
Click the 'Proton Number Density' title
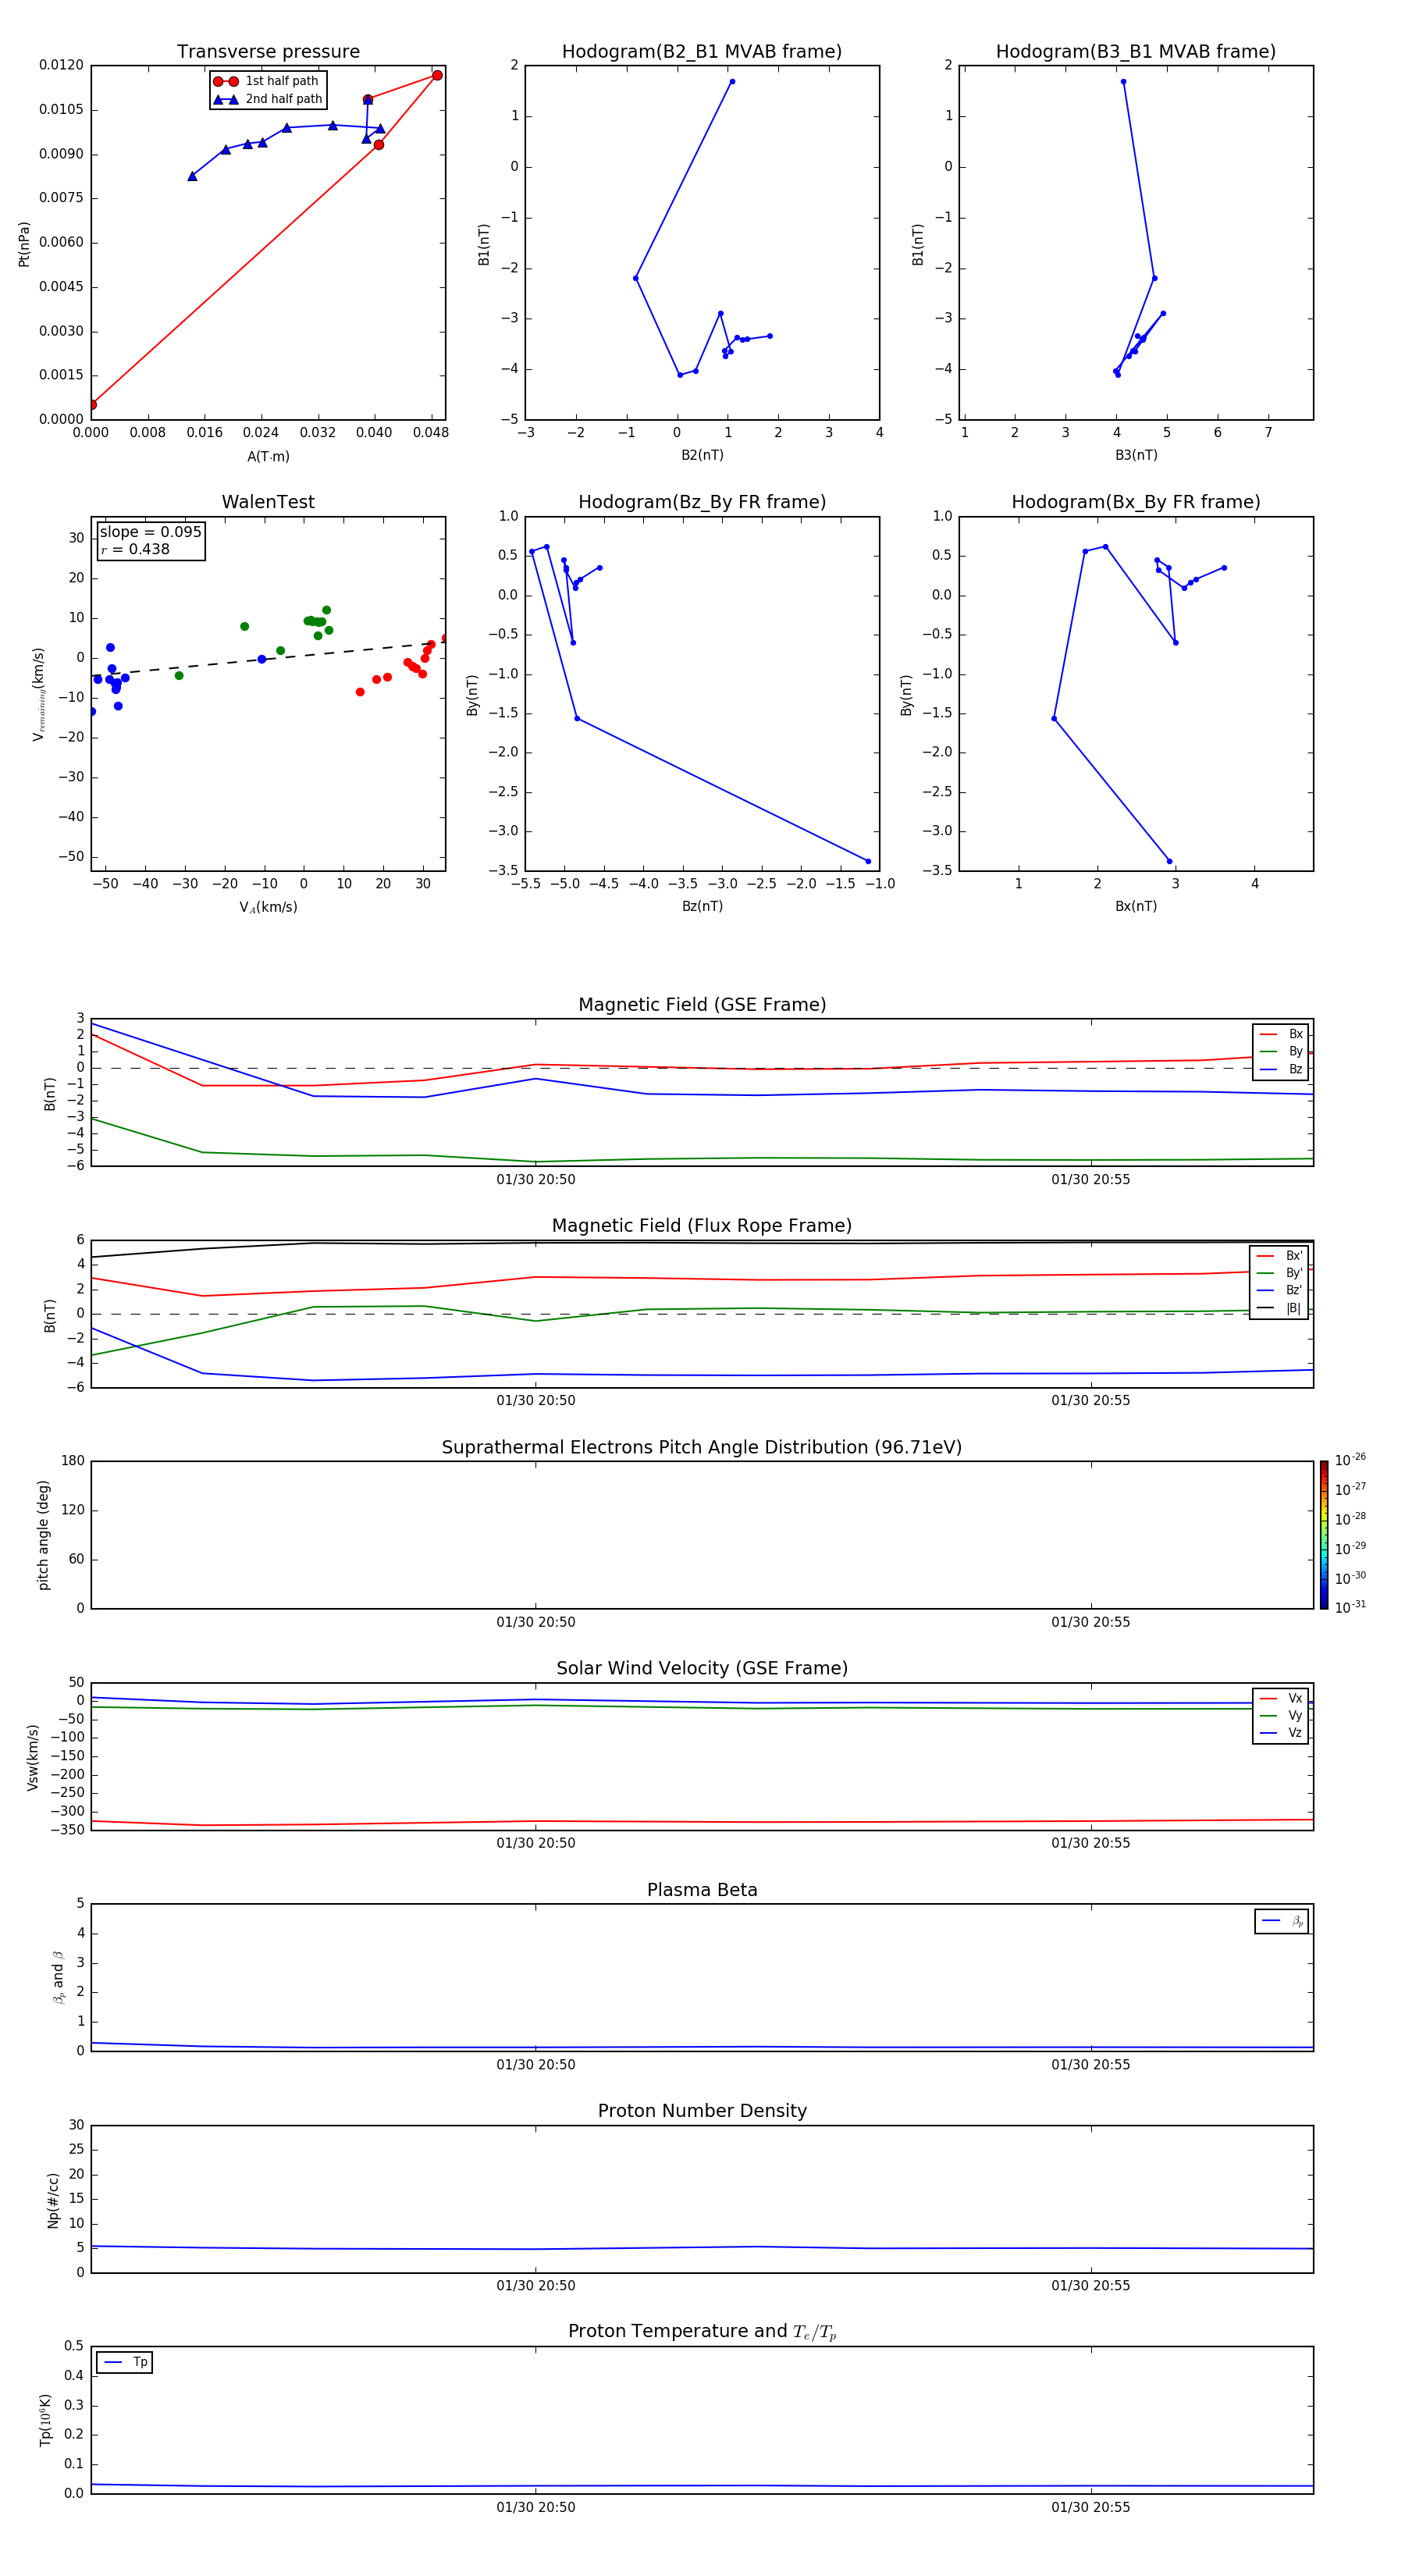coord(701,2111)
